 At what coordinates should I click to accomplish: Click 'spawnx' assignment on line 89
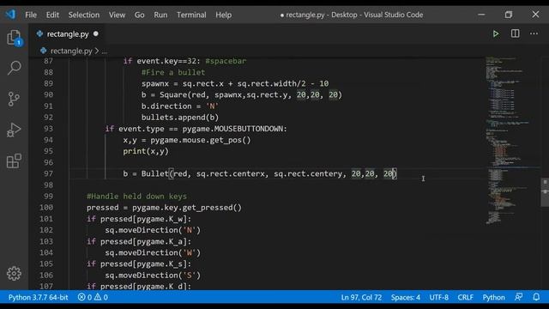click(155, 84)
